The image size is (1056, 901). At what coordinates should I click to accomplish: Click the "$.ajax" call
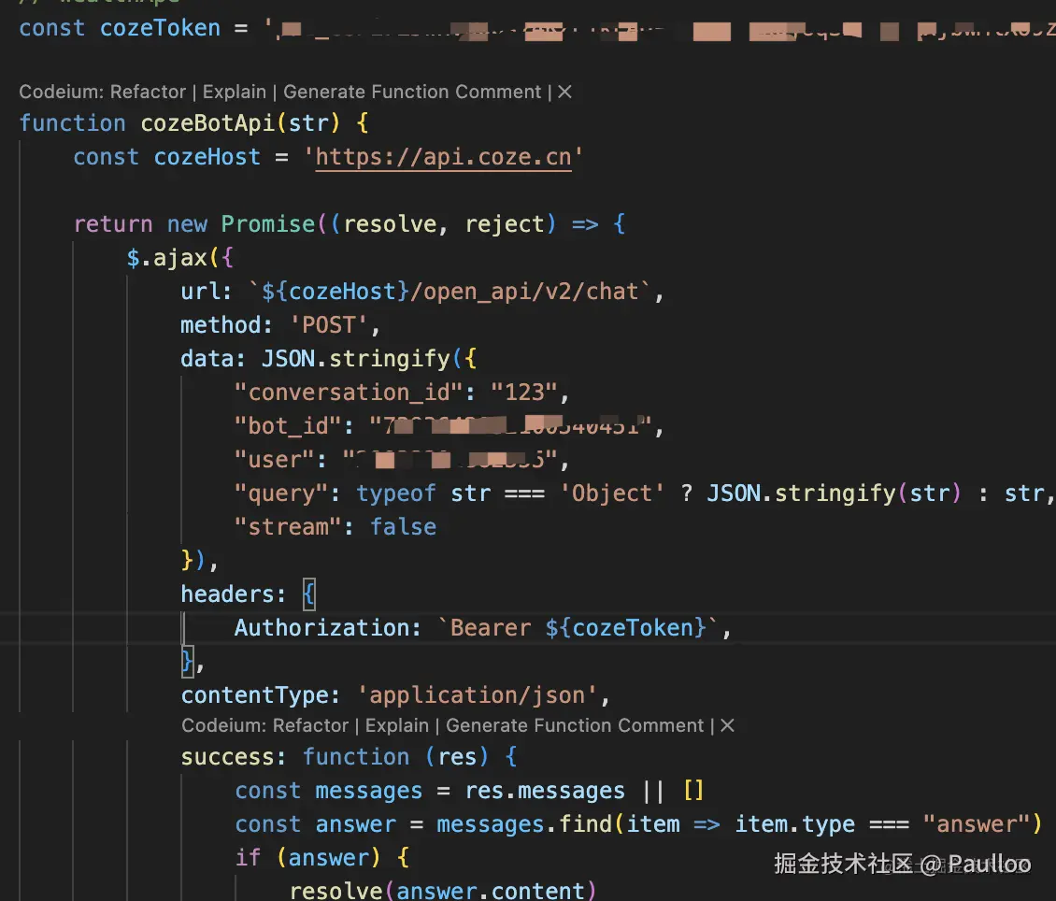click(166, 257)
